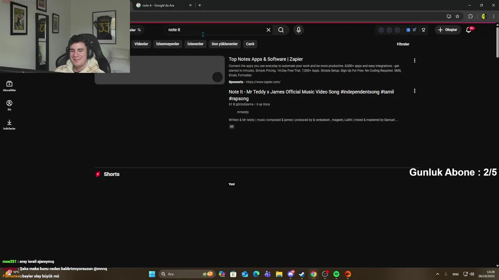Image resolution: width=499 pixels, height=280 pixels.
Task: Open the zapier.com sponsored URL
Action: tap(263, 82)
